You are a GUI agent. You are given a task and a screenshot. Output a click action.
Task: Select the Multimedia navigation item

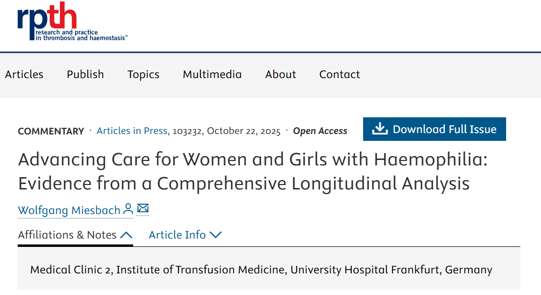212,75
